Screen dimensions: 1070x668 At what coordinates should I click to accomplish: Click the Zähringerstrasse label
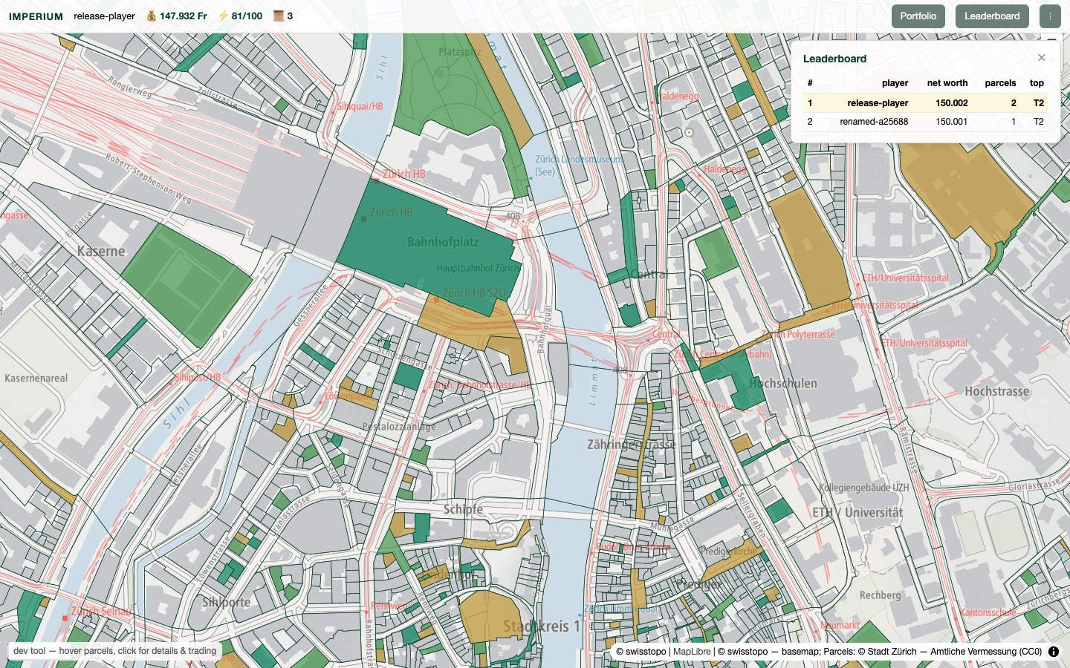coord(631,445)
